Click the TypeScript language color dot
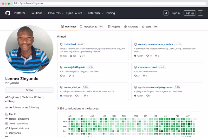The height and width of the screenshot is (137, 208). (x=61, y=95)
